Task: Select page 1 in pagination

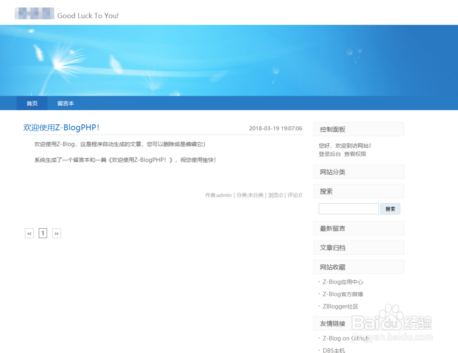Action: (x=43, y=233)
